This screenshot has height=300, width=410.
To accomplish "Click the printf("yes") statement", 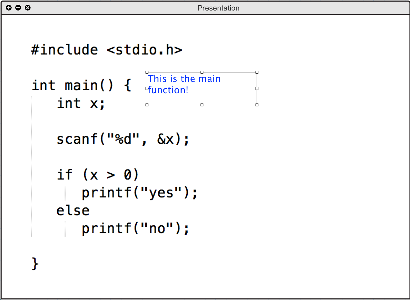I will tap(139, 193).
